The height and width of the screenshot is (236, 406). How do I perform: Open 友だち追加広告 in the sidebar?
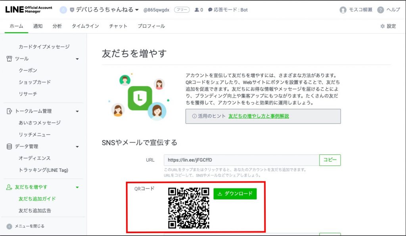click(35, 211)
